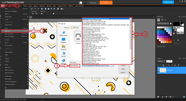Image resolution: width=186 pixels, height=101 pixels.
Task: Click the Redo arrow toolbar icon
Action: (x=38, y=9)
